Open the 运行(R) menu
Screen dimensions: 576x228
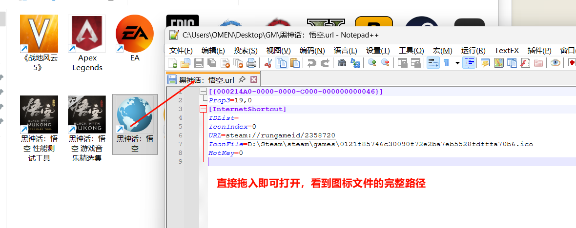pyautogui.click(x=473, y=51)
